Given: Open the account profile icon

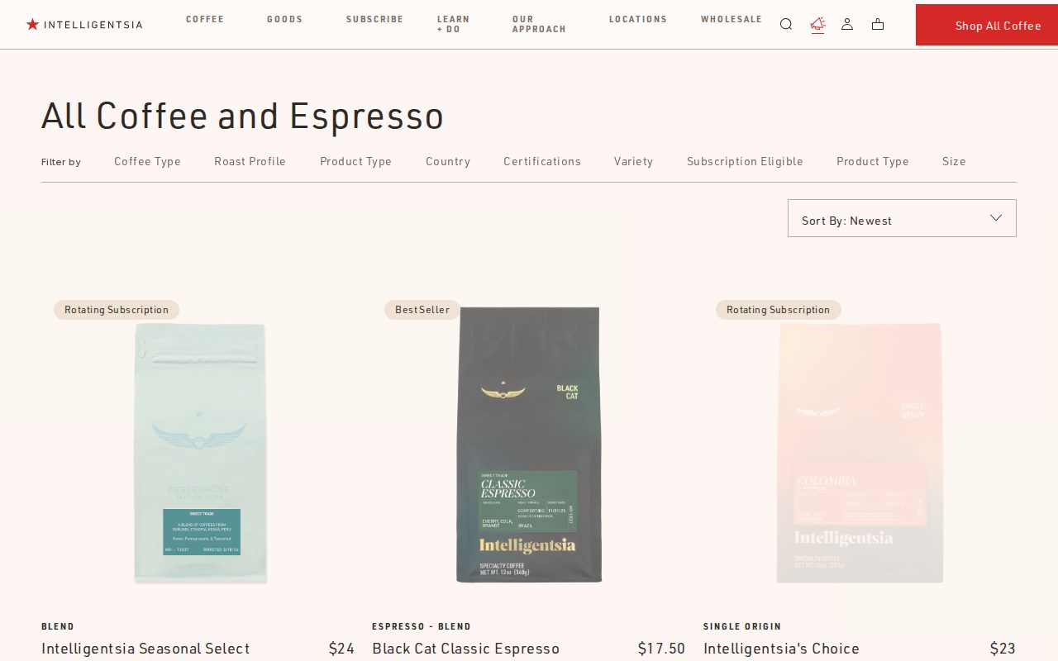Looking at the screenshot, I should pos(847,24).
